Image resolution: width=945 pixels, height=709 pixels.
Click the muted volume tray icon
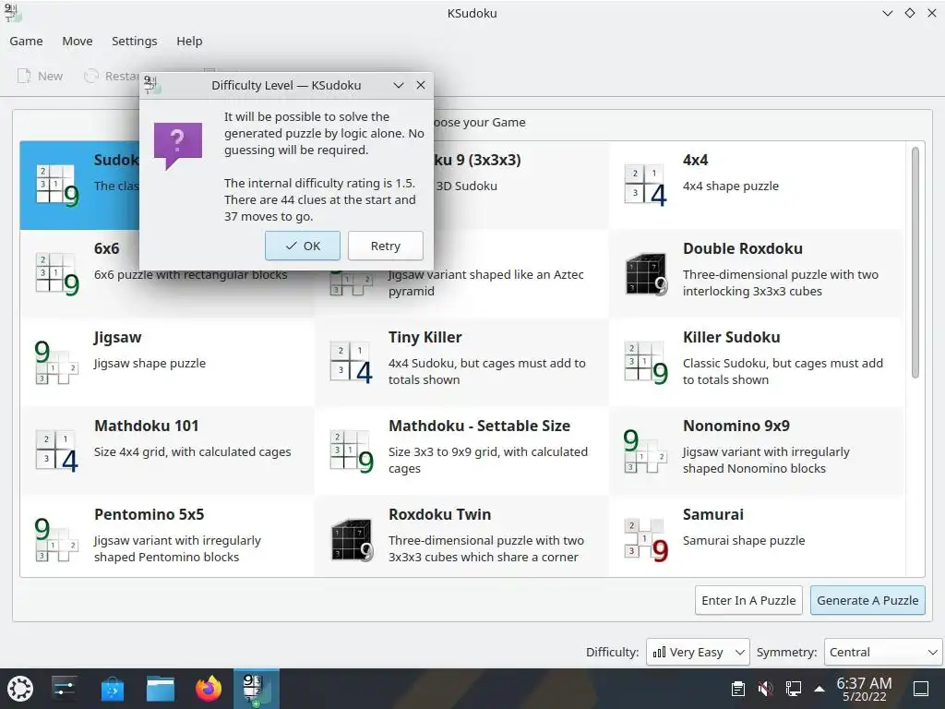[x=765, y=689]
